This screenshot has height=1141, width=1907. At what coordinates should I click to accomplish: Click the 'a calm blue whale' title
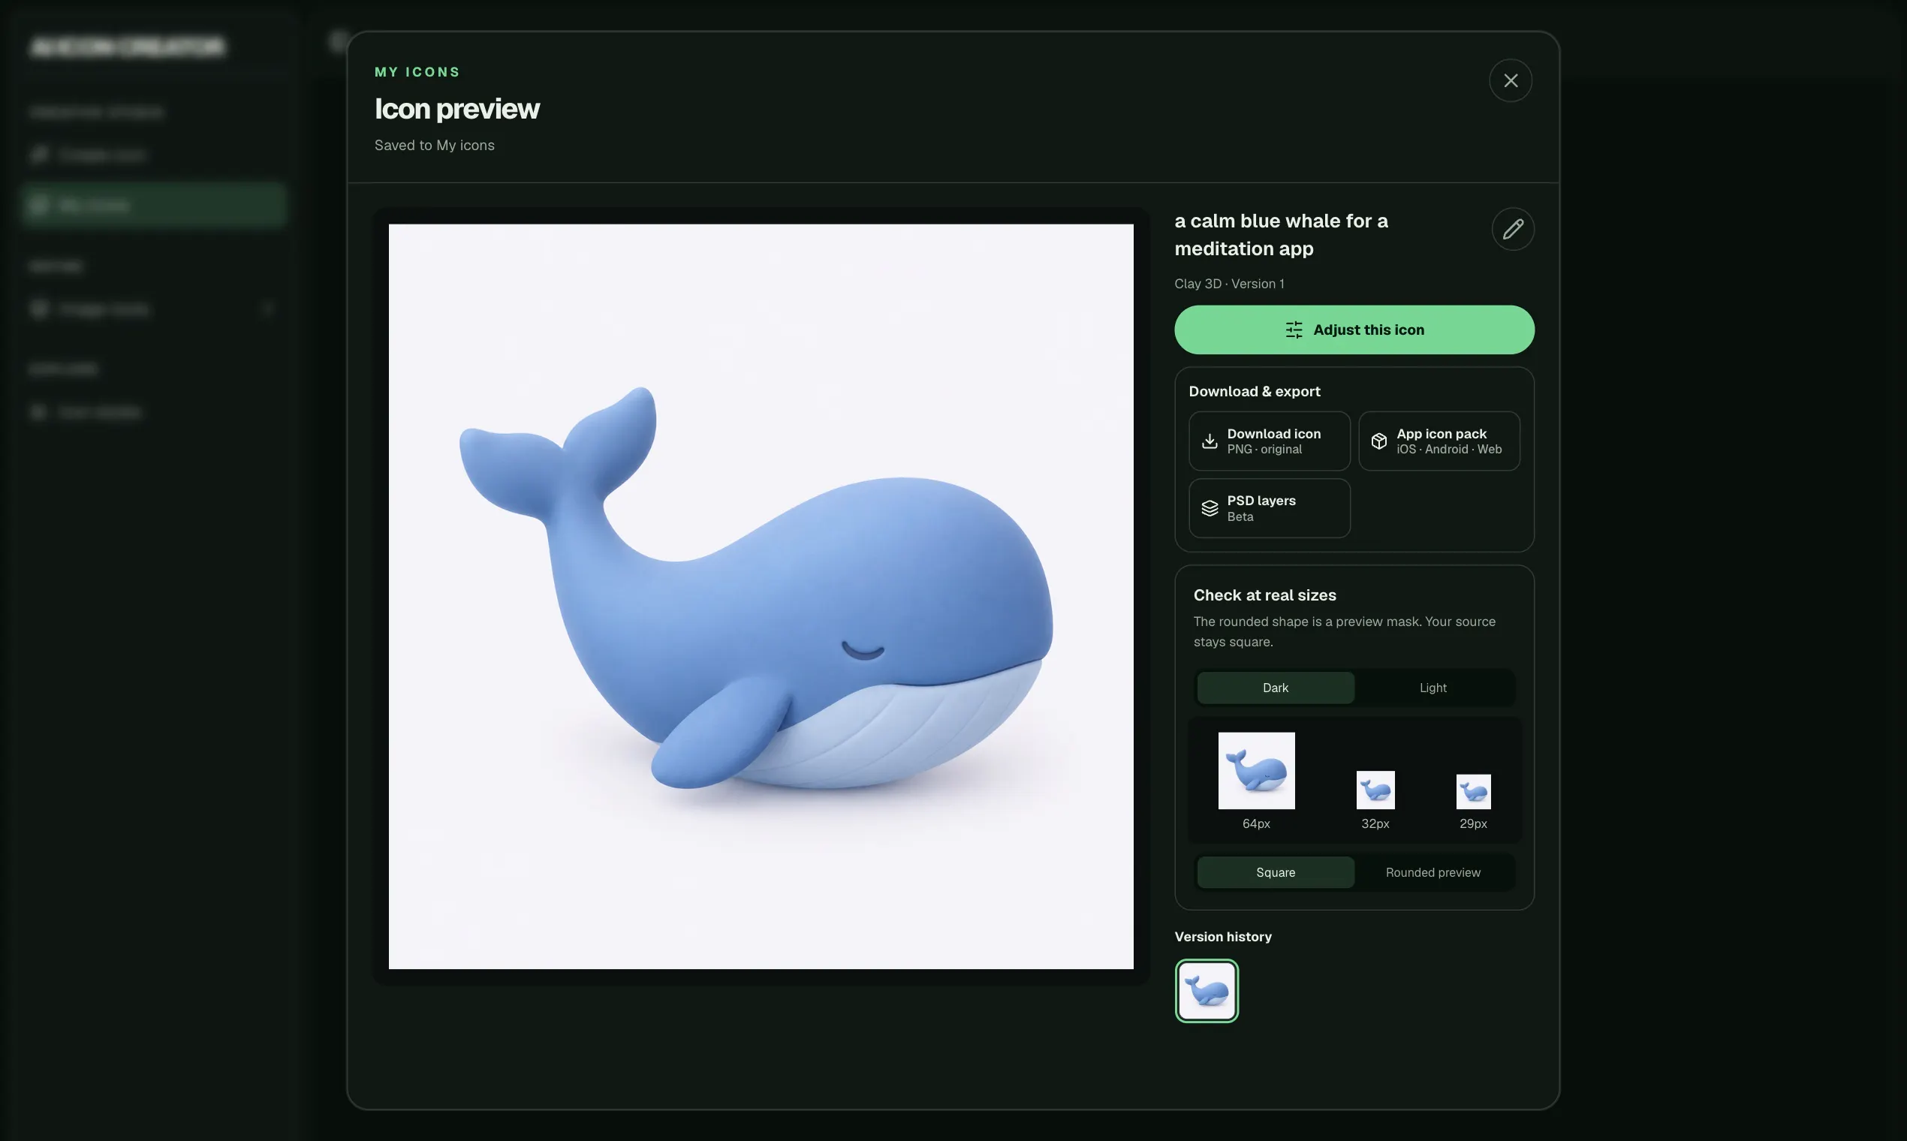point(1281,234)
